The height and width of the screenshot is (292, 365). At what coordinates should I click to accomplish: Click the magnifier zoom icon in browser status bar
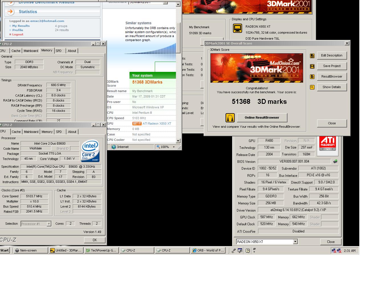coord(158,147)
